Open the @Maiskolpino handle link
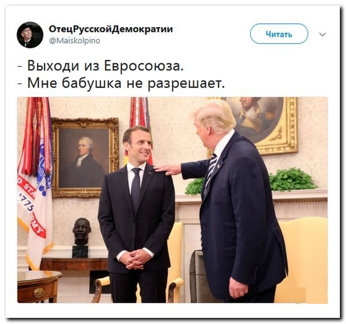This screenshot has height=324, width=346. pos(75,41)
